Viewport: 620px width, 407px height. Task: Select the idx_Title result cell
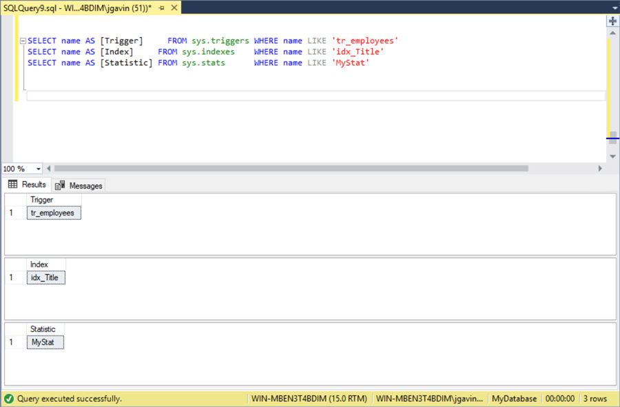(45, 278)
